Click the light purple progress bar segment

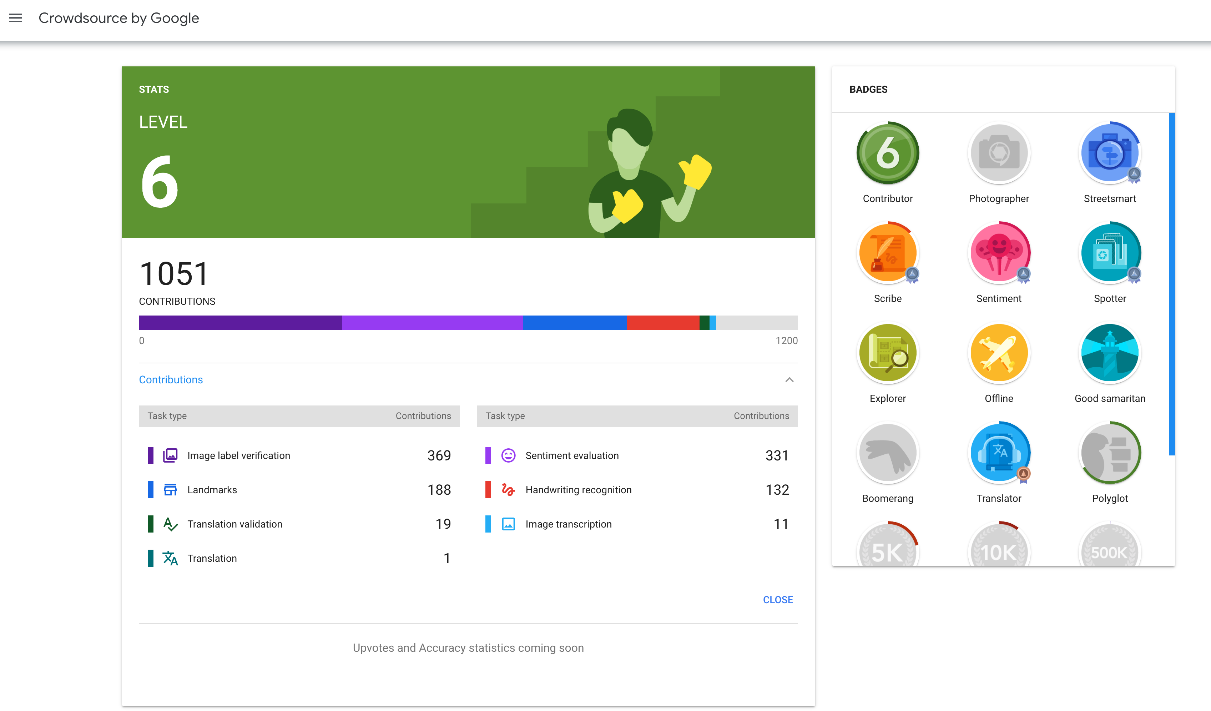click(432, 323)
